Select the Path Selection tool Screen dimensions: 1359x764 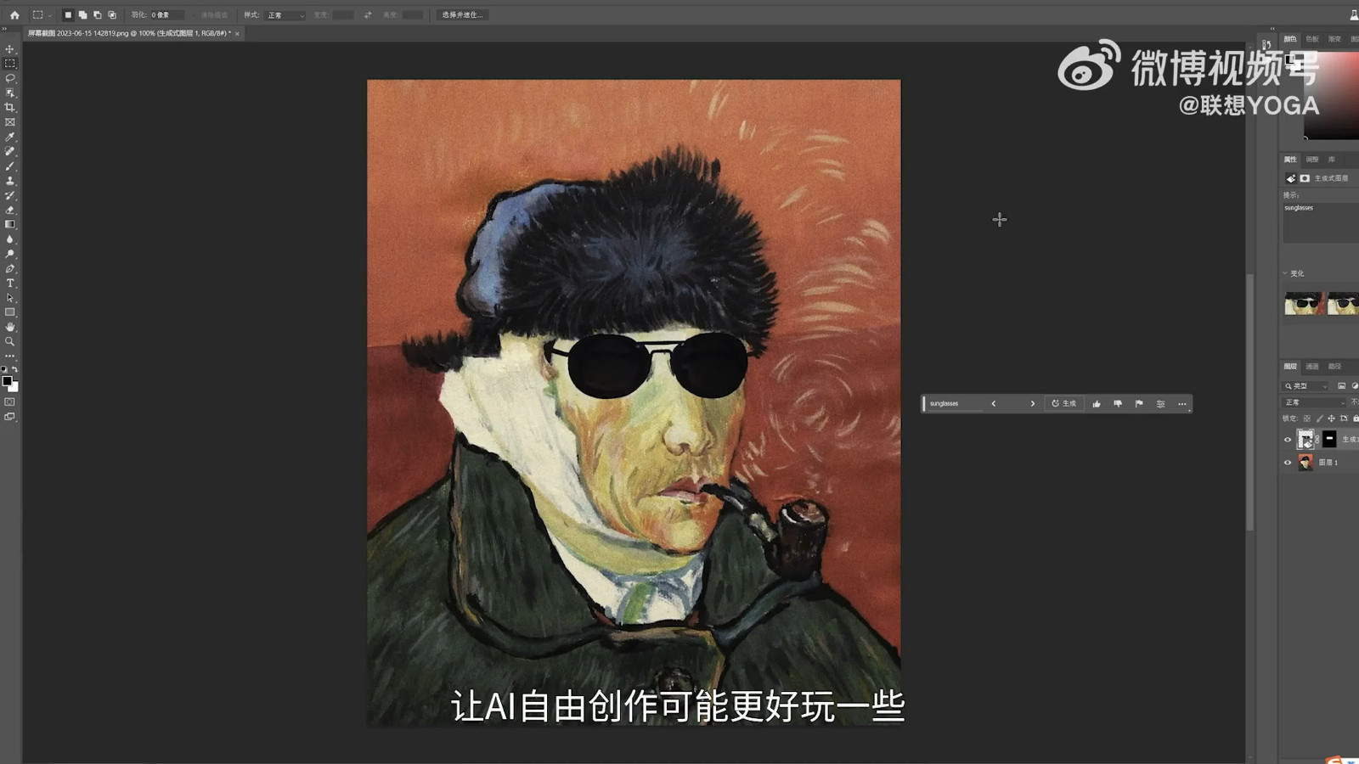click(x=10, y=298)
